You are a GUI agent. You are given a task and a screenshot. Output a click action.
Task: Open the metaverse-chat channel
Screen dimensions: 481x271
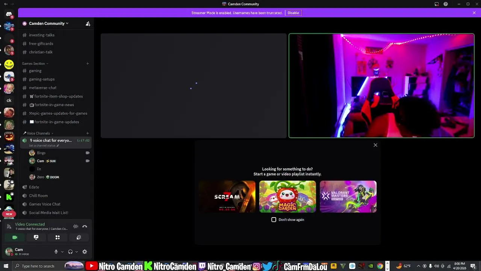[56, 88]
